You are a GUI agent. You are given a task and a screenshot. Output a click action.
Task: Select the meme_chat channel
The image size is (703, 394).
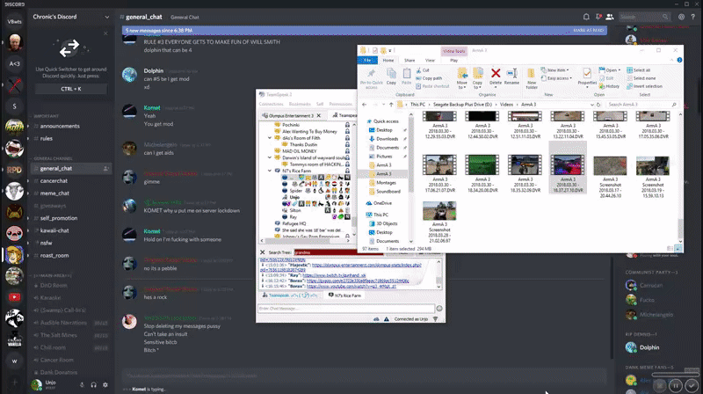(54, 193)
